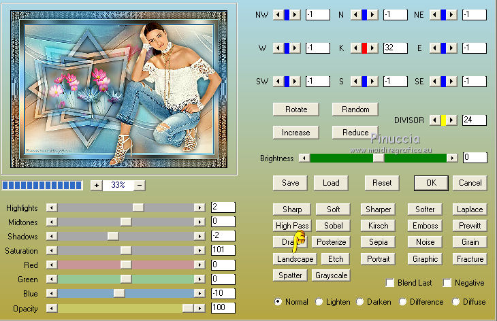Click the left arrow of NW stepper
The width and height of the screenshot is (497, 321).
coord(278,14)
